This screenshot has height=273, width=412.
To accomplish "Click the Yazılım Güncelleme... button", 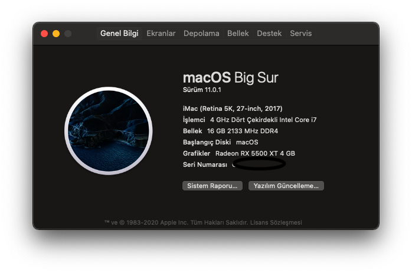I will (x=286, y=186).
